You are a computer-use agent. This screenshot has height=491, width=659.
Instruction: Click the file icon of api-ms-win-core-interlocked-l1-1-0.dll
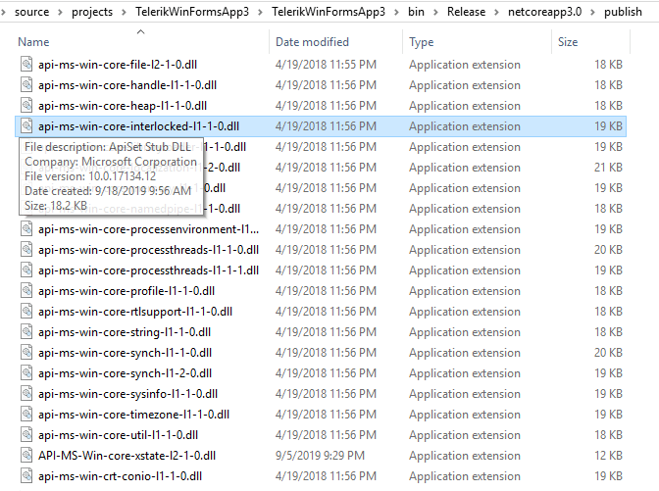[x=26, y=126]
